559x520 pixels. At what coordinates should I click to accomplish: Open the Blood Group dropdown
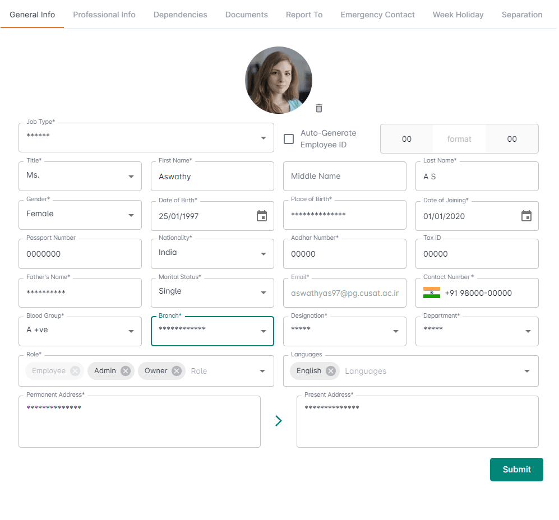point(131,331)
